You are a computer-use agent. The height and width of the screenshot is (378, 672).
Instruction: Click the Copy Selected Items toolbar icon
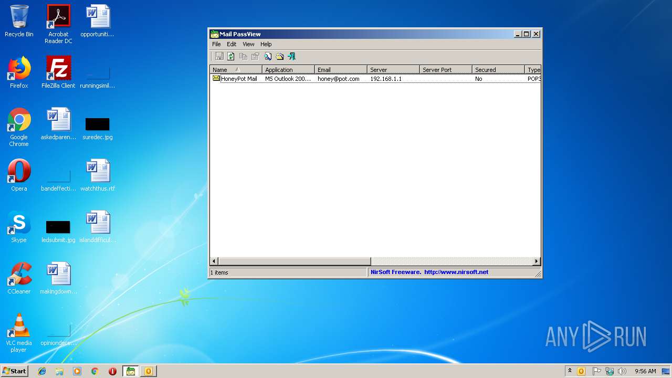tap(243, 56)
